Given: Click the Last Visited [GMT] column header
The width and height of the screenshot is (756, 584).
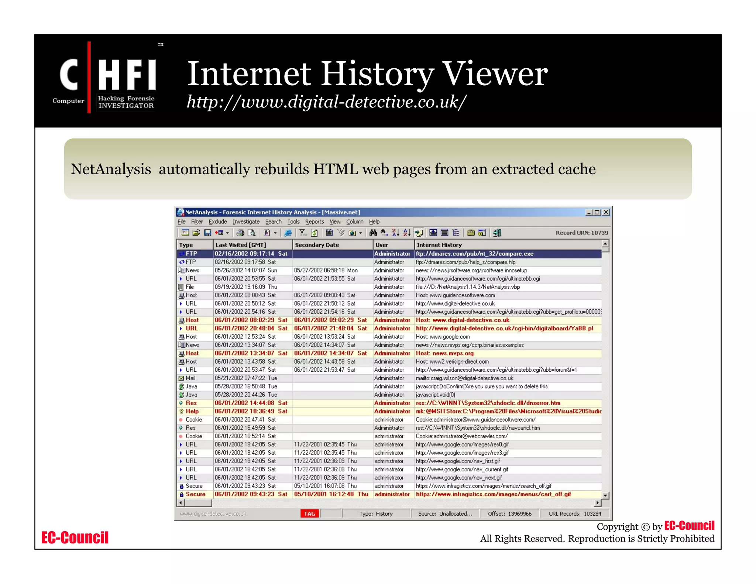Looking at the screenshot, I should point(253,245).
